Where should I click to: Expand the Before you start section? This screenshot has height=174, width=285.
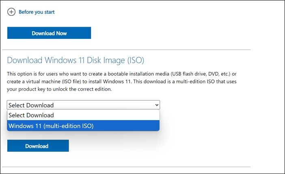point(37,12)
